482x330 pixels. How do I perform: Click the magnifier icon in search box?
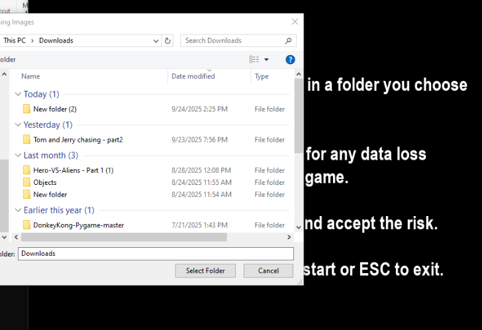click(x=289, y=40)
